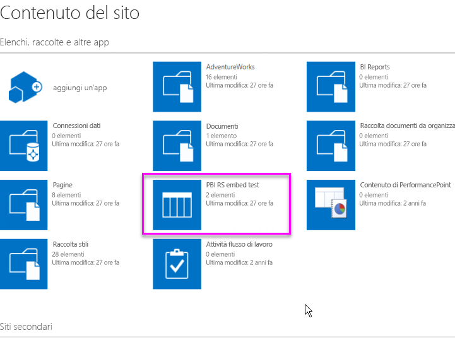
Task: Click the '1 elemento' text under Documenti
Action: click(x=221, y=136)
